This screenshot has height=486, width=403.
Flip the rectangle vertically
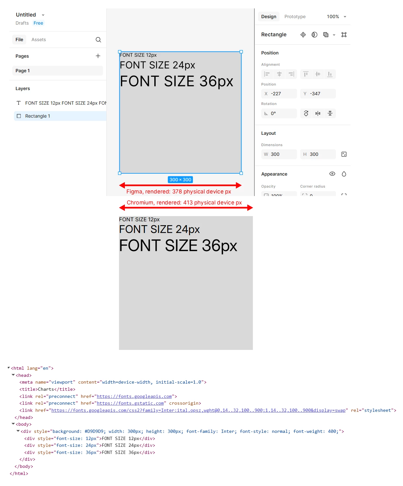[330, 113]
